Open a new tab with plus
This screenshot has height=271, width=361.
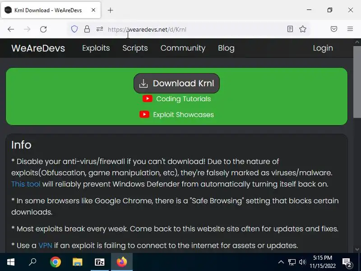(x=110, y=10)
